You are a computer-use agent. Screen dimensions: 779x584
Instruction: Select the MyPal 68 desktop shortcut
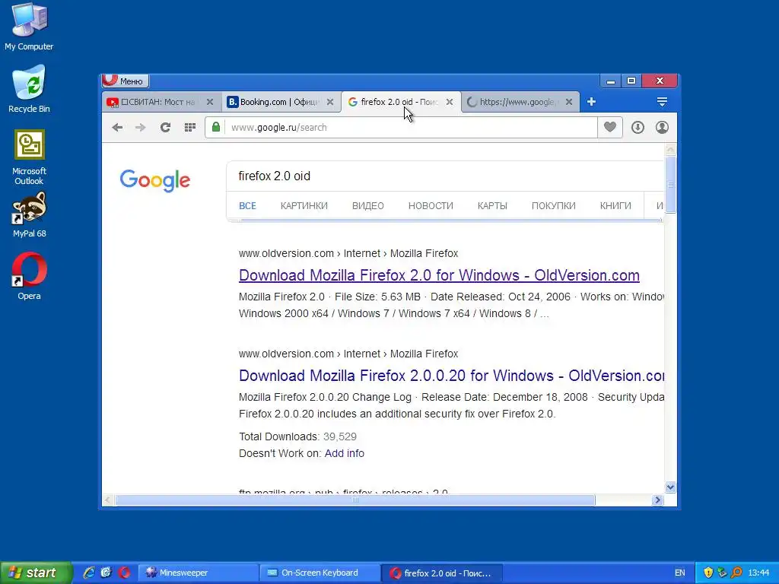[x=30, y=214]
